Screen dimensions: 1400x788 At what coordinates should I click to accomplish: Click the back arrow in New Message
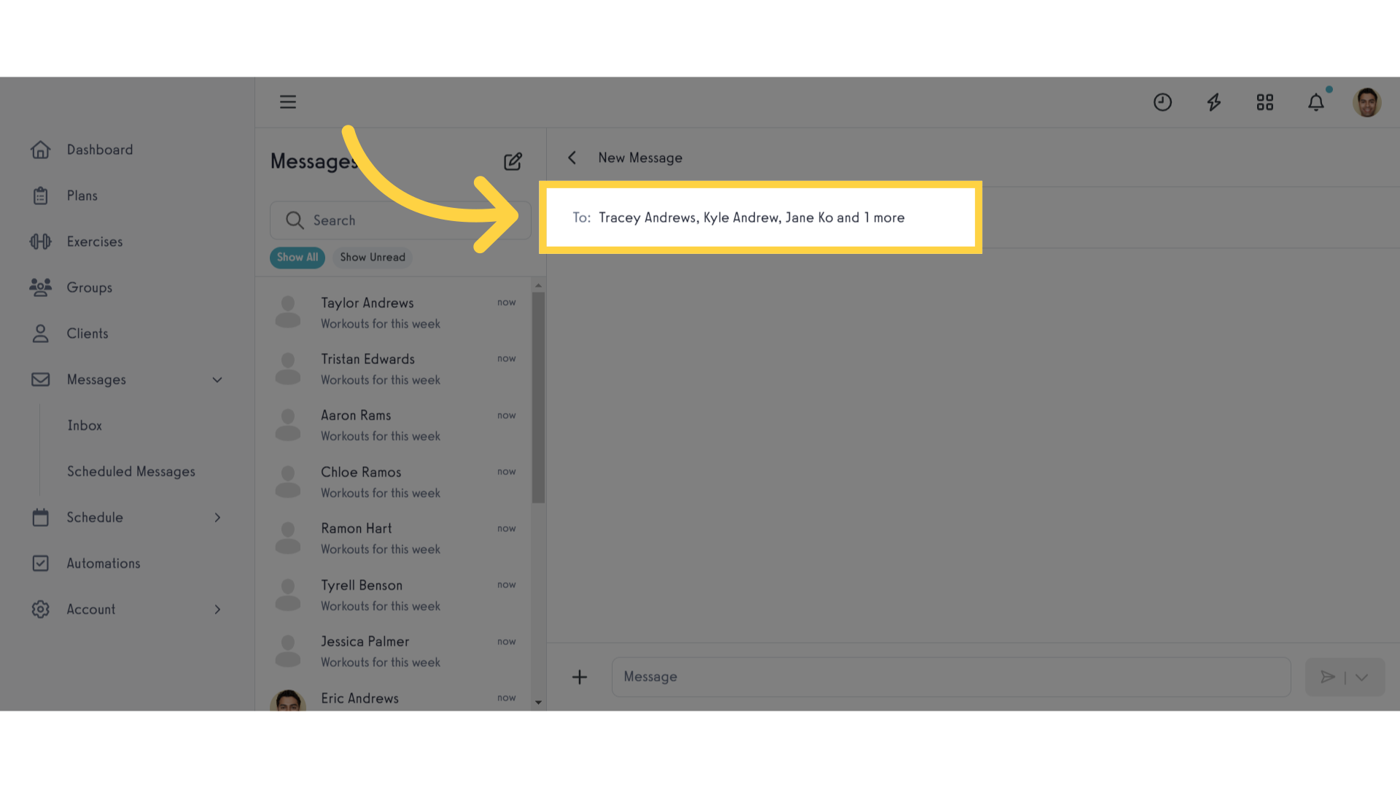[571, 157]
